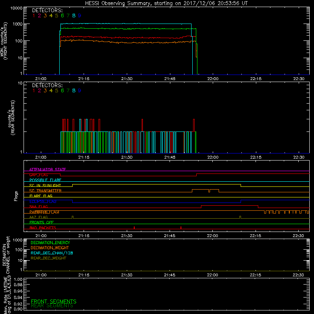Click the REAR_DEC_CHAN/128 legend entry
Screen dimensions: 314x314
[52, 253]
